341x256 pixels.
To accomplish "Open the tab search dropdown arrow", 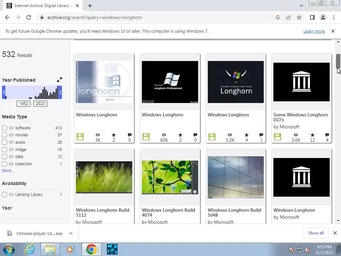I will [x=301, y=6].
